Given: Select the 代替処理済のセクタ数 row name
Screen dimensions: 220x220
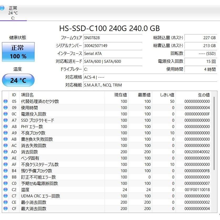Looking at the screenshot, I should pyautogui.click(x=40, y=101).
